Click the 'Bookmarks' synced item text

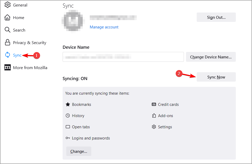click(x=81, y=105)
